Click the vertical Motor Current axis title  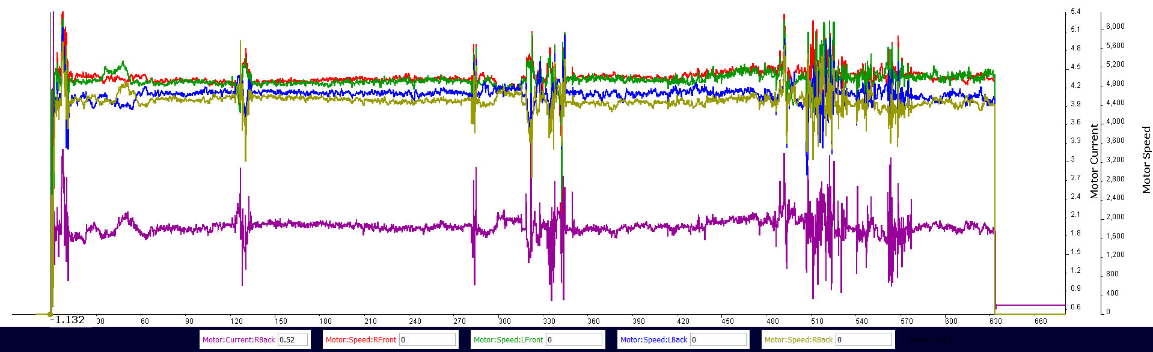tap(1094, 161)
